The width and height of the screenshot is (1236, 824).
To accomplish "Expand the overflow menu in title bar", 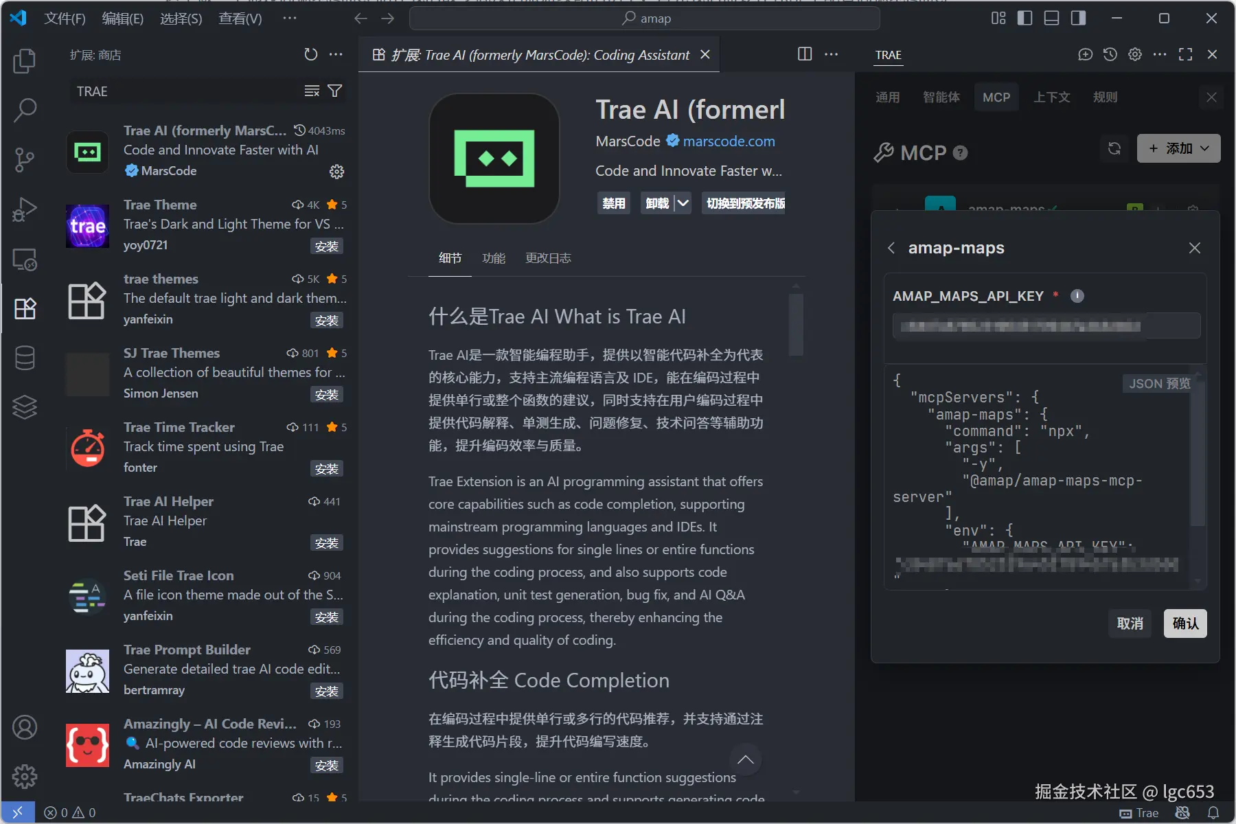I will [290, 19].
